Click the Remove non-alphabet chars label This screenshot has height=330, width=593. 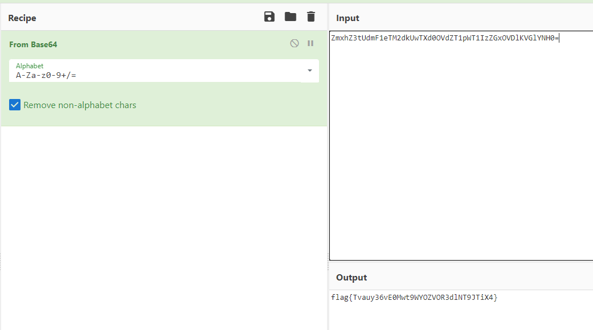tap(80, 105)
